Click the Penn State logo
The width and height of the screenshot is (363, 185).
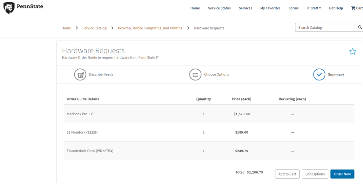23,7
